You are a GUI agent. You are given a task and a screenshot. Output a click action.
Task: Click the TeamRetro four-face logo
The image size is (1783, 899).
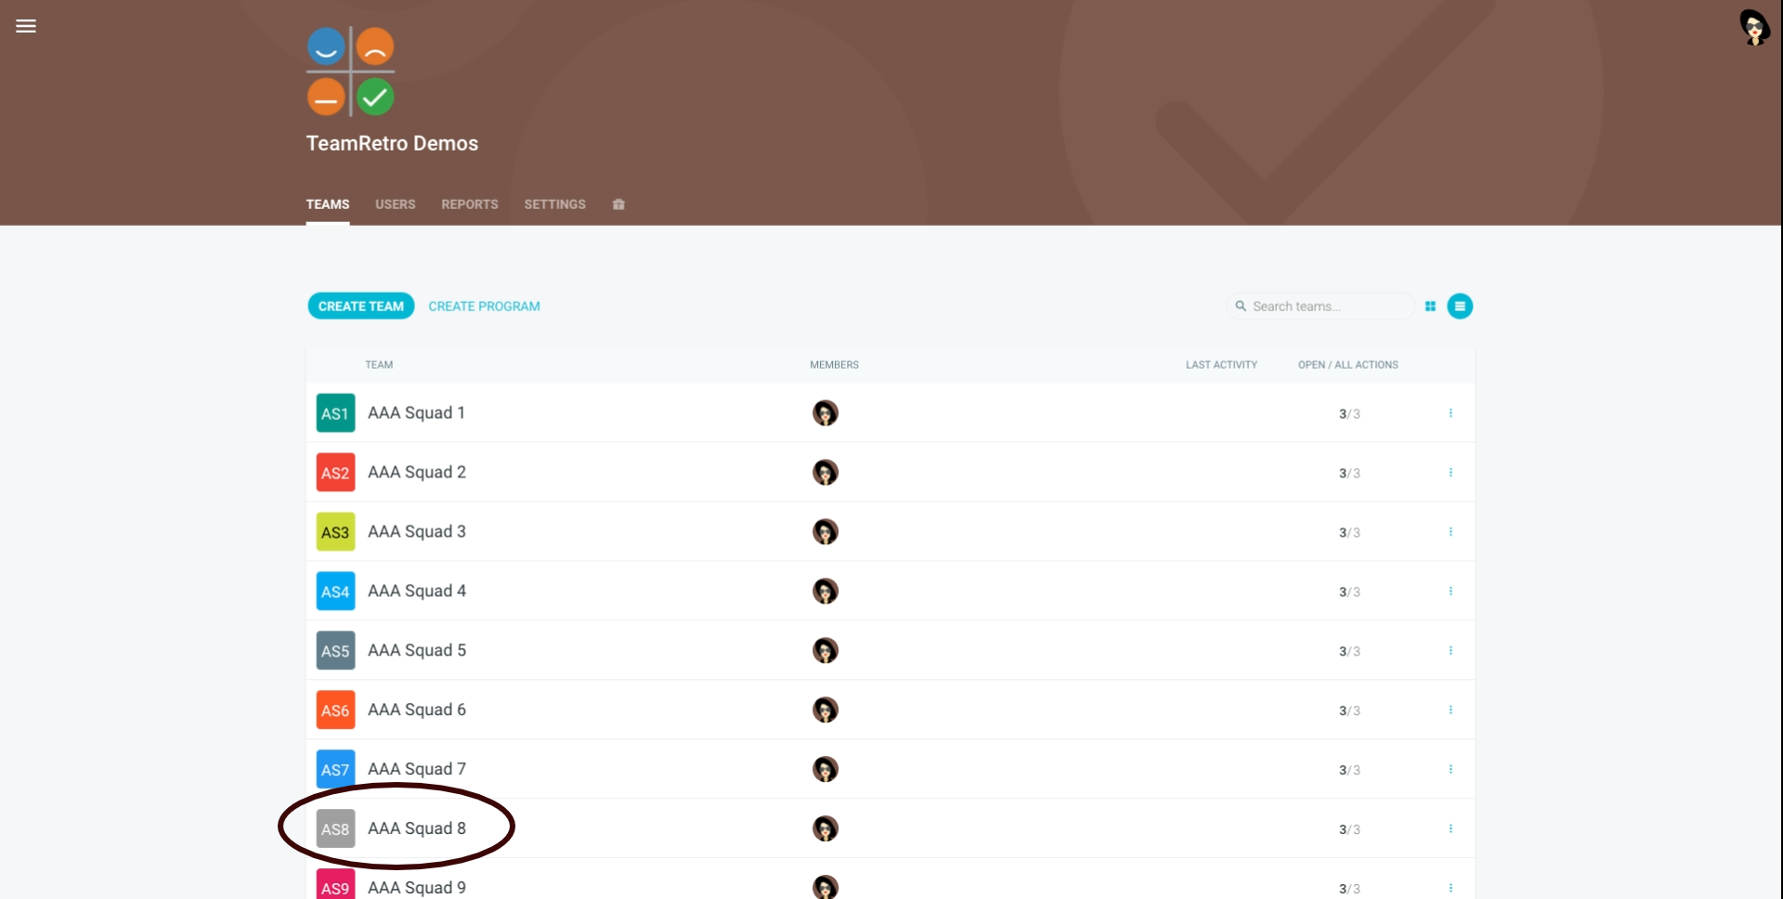[351, 72]
